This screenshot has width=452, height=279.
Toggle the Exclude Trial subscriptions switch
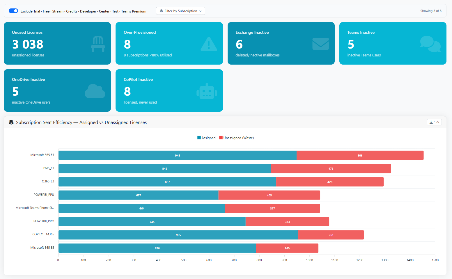(x=13, y=11)
